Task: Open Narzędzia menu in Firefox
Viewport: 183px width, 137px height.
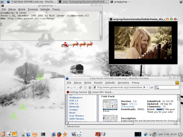Action: 123,83
